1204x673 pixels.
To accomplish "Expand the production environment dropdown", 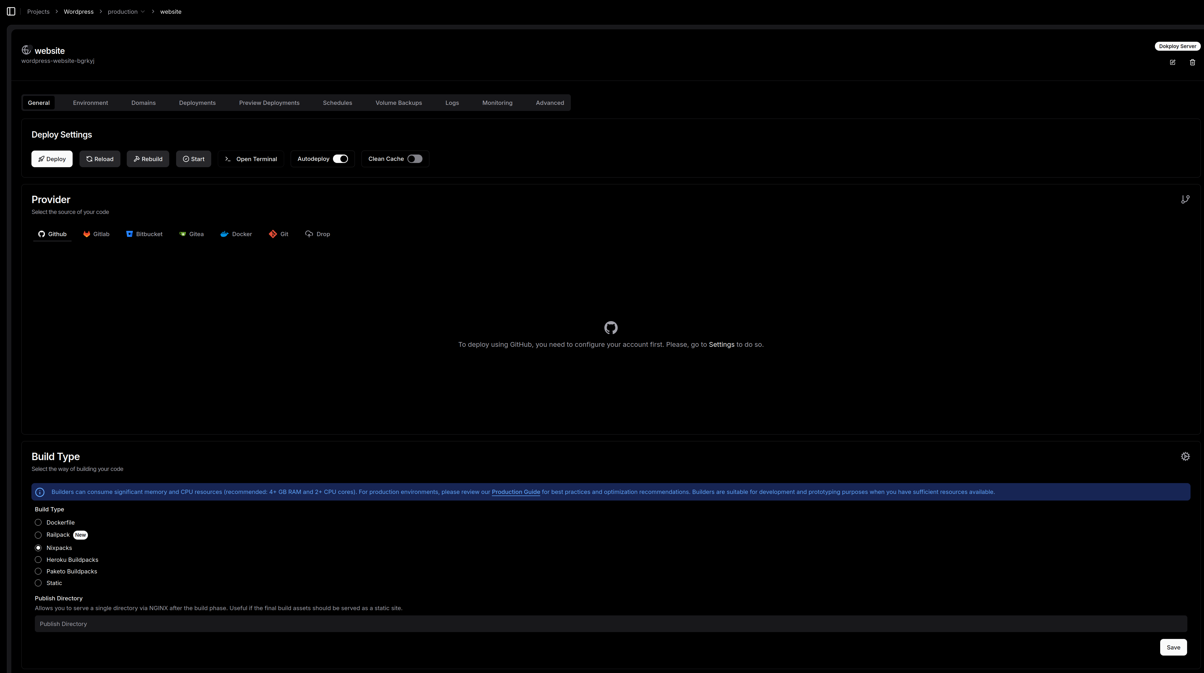I will (x=126, y=12).
